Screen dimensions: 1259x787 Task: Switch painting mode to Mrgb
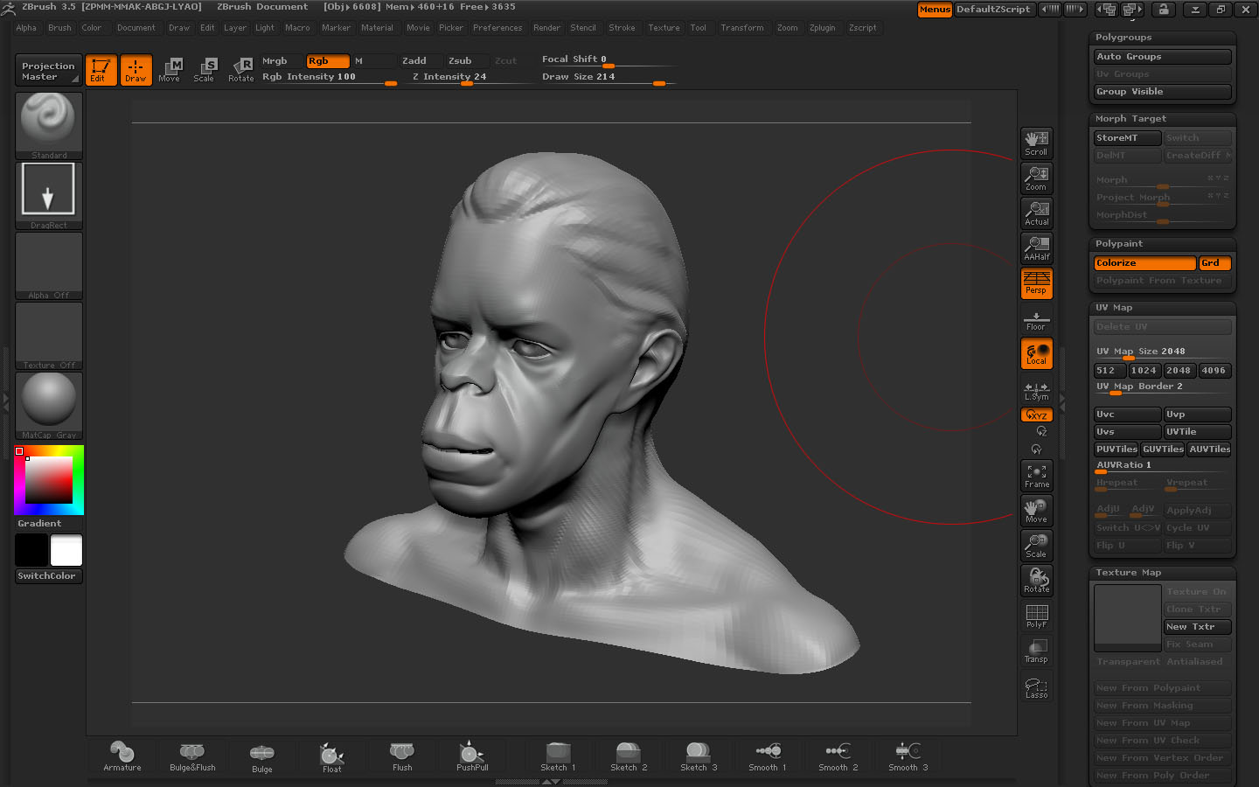tap(275, 60)
